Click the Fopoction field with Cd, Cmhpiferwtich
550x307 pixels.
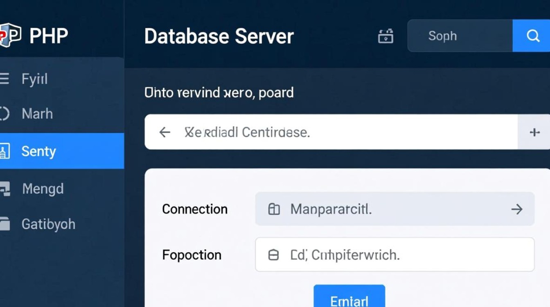(394, 255)
